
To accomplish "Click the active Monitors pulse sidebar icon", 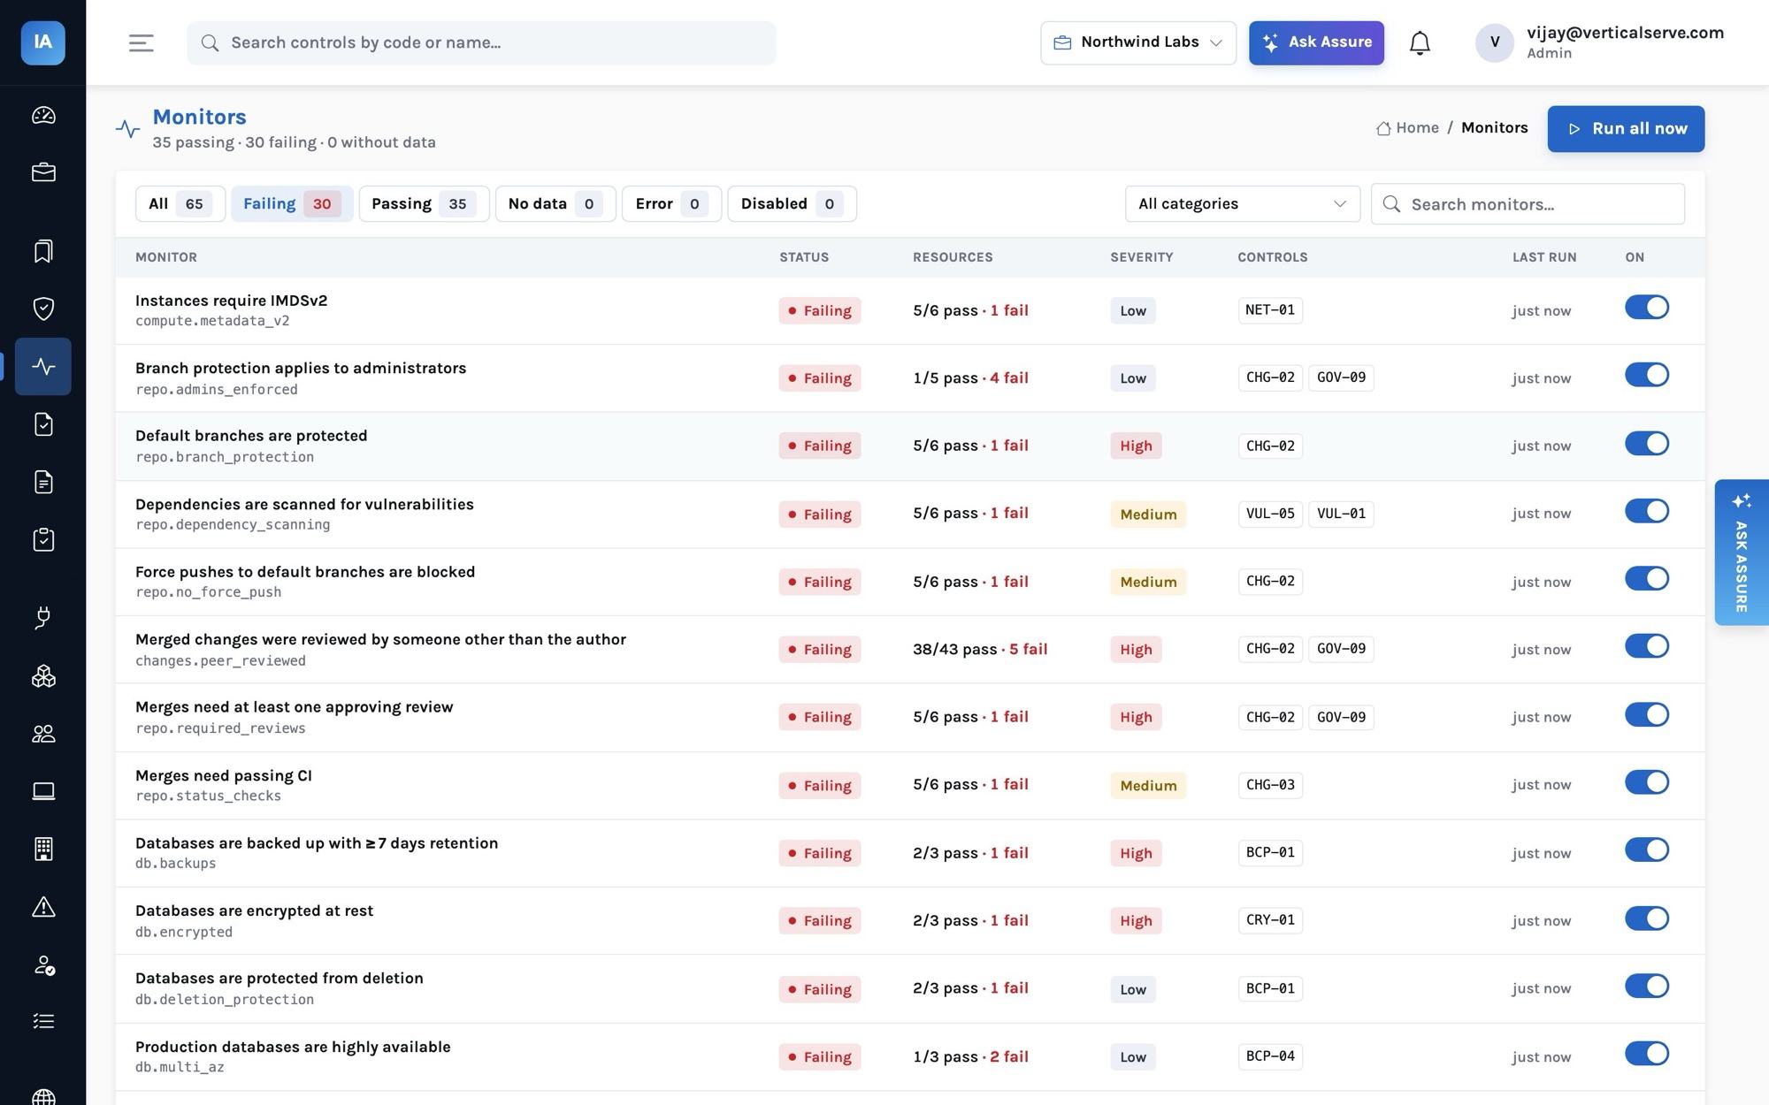I will [x=43, y=366].
